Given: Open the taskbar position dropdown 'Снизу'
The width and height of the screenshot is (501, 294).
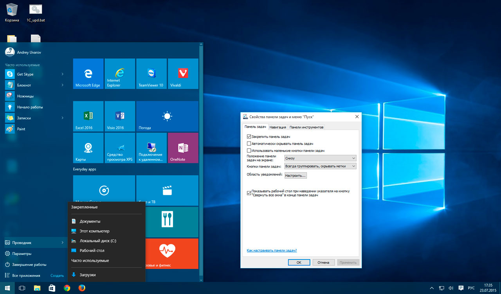Looking at the screenshot, I should (320, 158).
